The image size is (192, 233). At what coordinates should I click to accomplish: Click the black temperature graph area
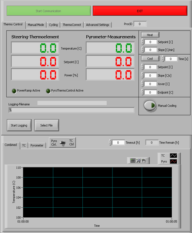coord(97,192)
